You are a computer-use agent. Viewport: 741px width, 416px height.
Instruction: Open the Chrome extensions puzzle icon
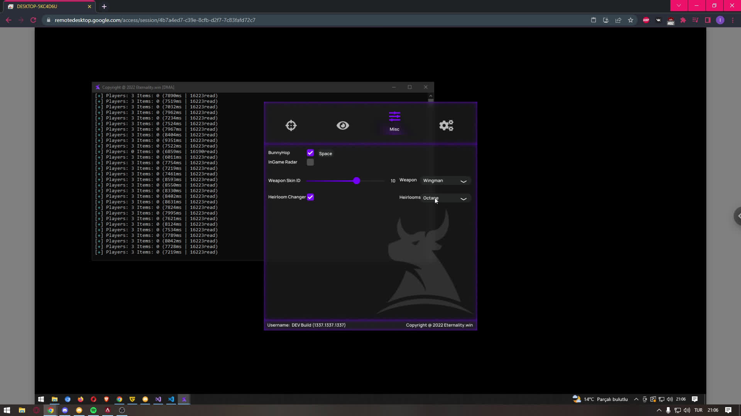pos(683,20)
